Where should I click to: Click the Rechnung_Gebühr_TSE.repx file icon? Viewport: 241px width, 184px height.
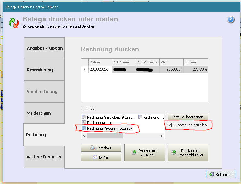84,128
